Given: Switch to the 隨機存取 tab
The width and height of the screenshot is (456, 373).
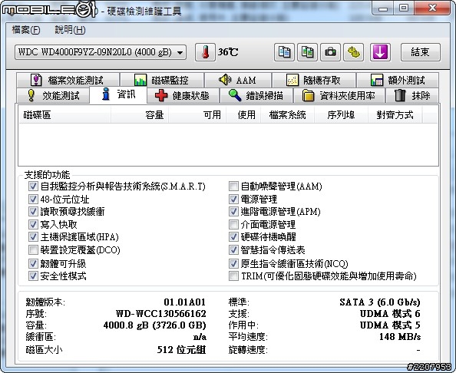Looking at the screenshot, I should [x=314, y=81].
